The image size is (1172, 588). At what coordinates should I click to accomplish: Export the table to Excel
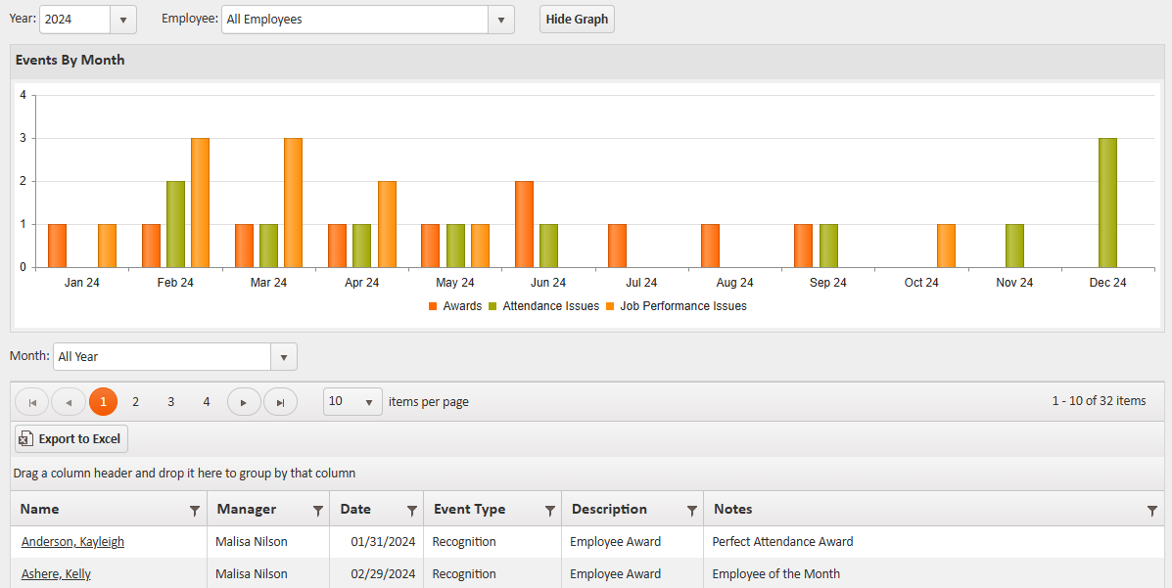(x=71, y=439)
